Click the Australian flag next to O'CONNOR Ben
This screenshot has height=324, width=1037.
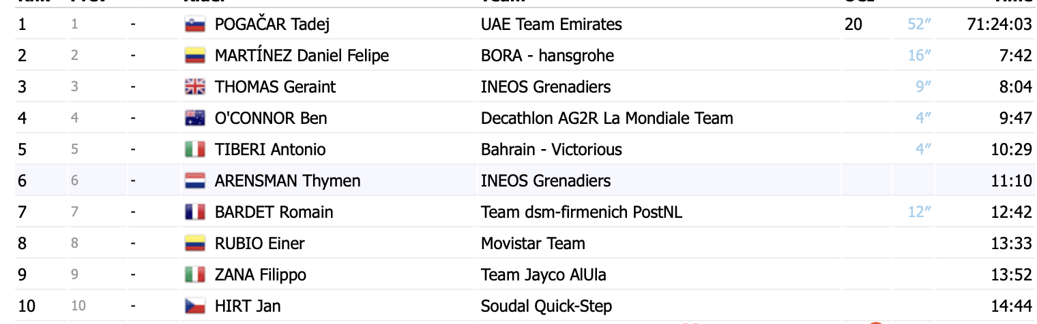[x=195, y=118]
